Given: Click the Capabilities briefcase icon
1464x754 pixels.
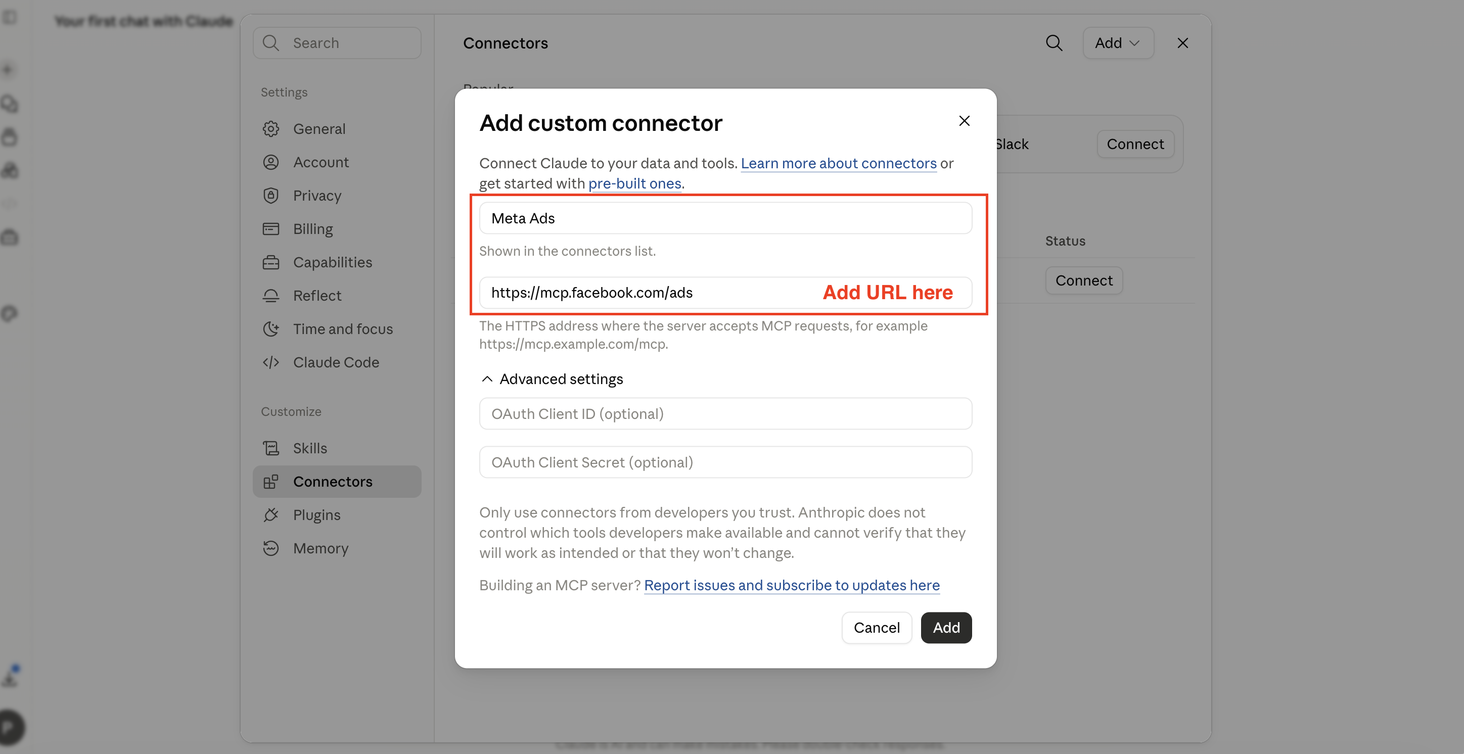Looking at the screenshot, I should pos(271,262).
